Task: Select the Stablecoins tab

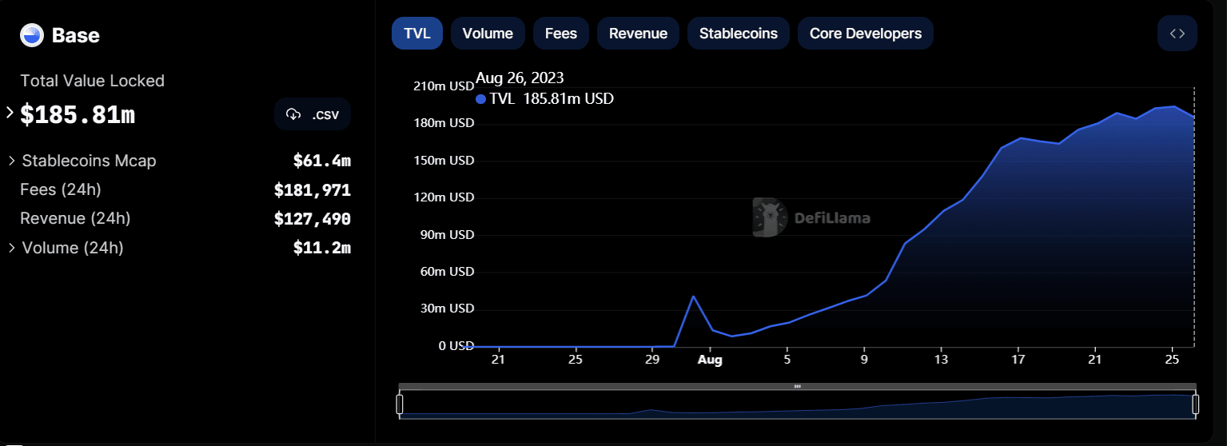Action: coord(738,34)
